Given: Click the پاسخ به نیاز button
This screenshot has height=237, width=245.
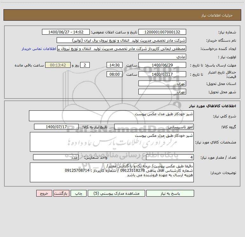Looking at the screenshot, I should coord(170,193).
